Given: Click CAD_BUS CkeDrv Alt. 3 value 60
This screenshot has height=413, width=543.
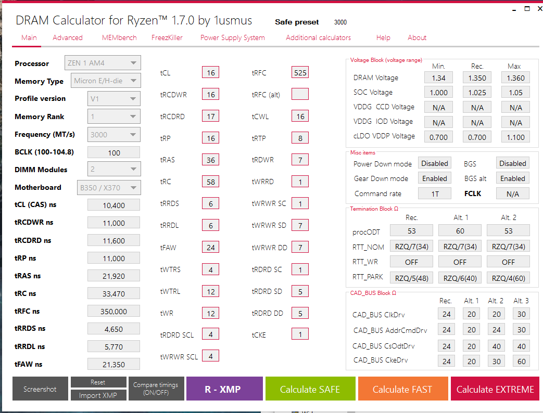Looking at the screenshot, I should point(522,361).
